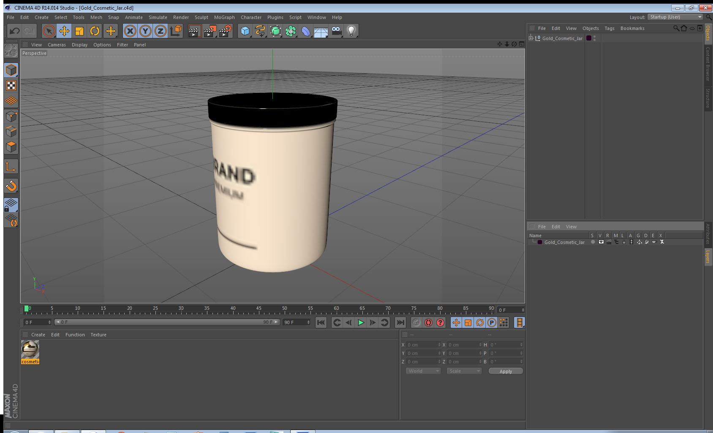Screen dimensions: 713x433
Task: Open the Scale size mode dropdown
Action: tap(464, 371)
